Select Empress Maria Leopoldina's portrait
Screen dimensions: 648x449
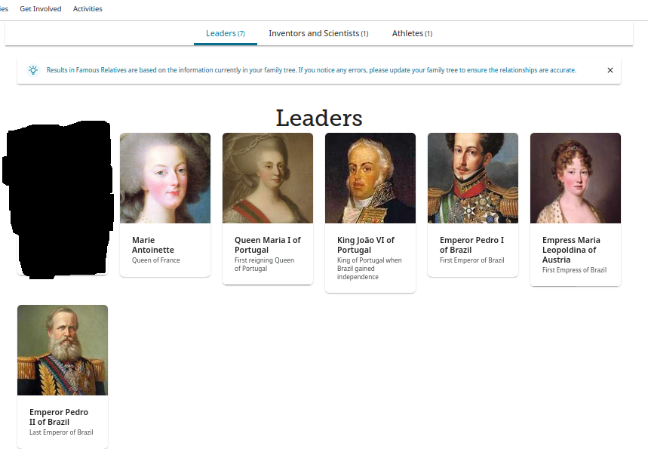(x=576, y=178)
